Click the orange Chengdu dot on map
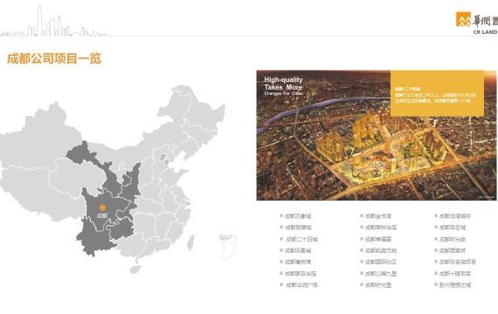Screen dimensions: 498x314 102,208
